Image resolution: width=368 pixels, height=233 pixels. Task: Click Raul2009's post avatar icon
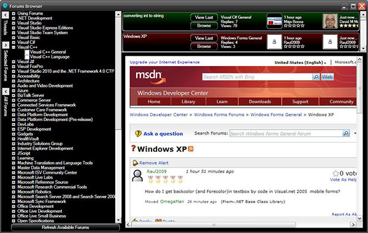pos(137,176)
